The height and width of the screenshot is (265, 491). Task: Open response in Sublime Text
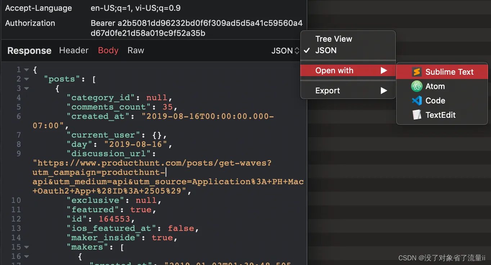[x=442, y=72]
